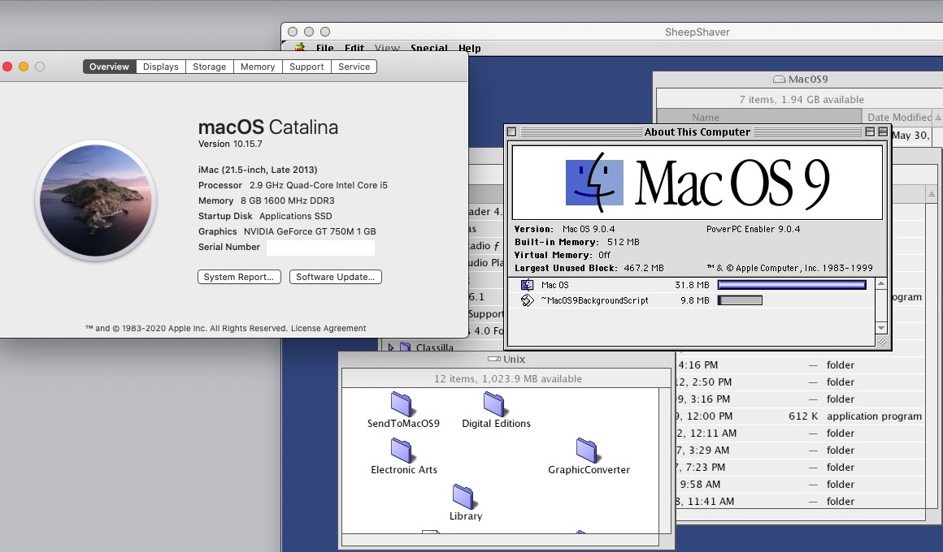Toggle zoom box of About This Computer
The image size is (943, 552).
(870, 132)
